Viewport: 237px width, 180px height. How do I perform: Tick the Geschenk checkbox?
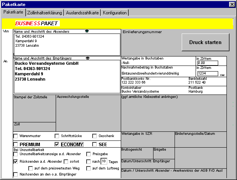pyautogui.click(x=94, y=136)
